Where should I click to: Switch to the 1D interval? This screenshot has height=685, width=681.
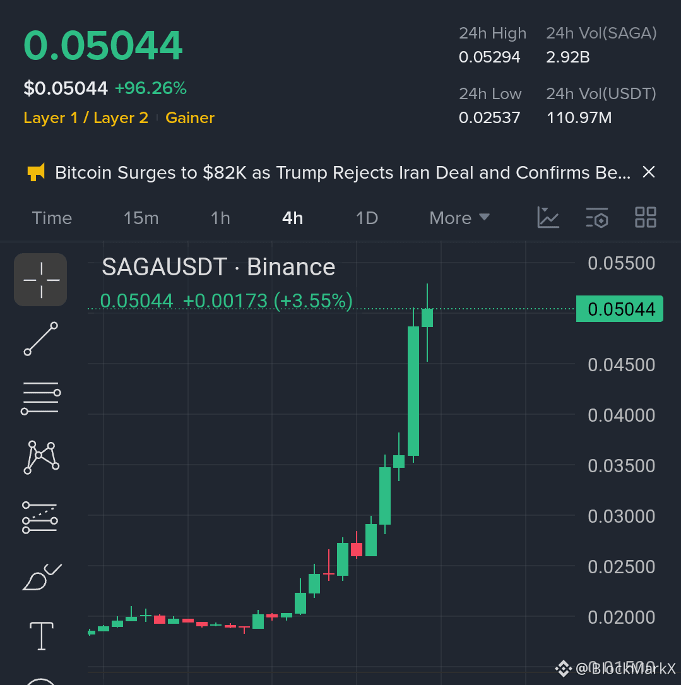[x=367, y=218]
